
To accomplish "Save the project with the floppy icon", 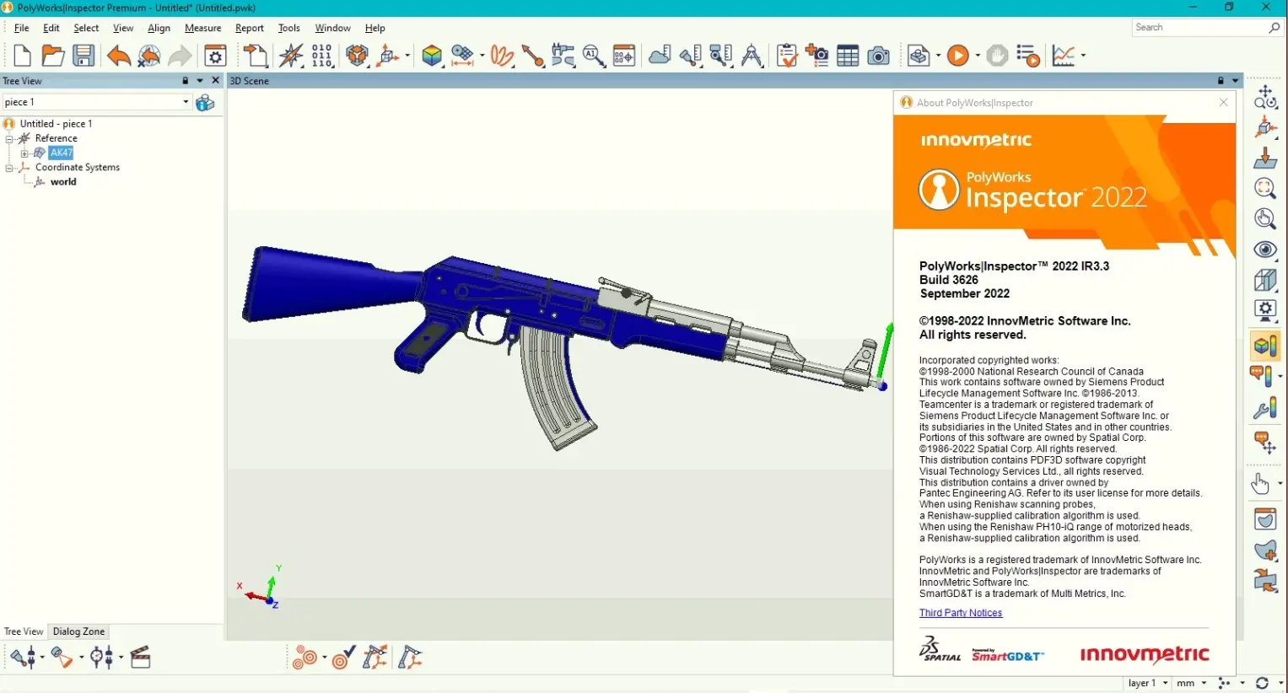I will tap(84, 56).
